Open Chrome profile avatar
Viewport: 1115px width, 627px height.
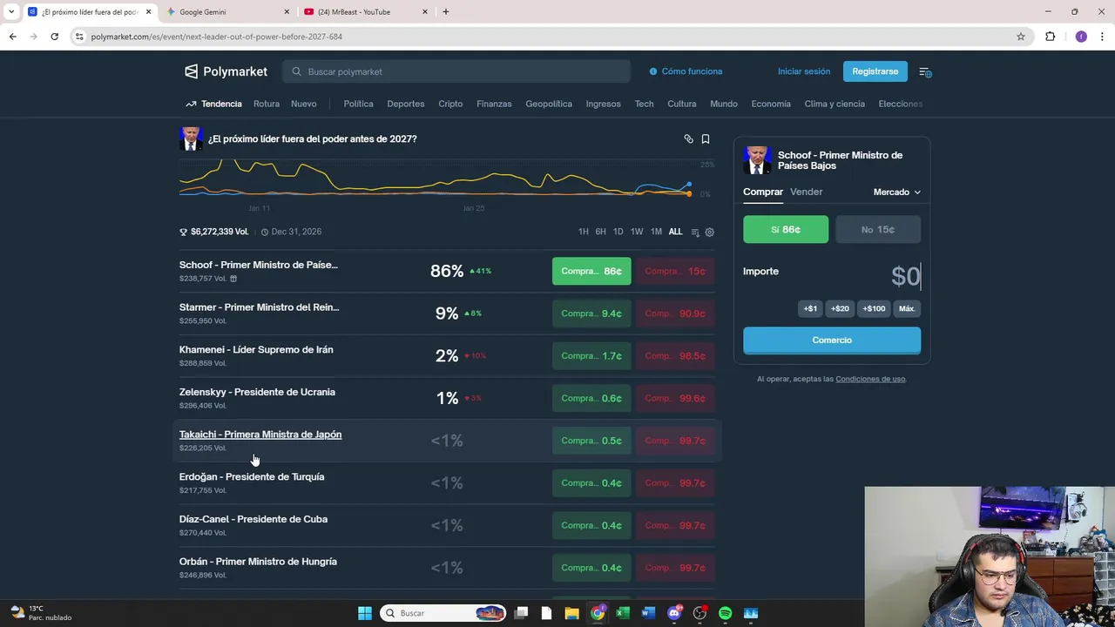pos(1081,37)
